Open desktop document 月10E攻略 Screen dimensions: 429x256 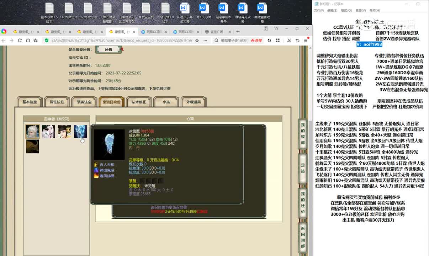[x=204, y=11]
